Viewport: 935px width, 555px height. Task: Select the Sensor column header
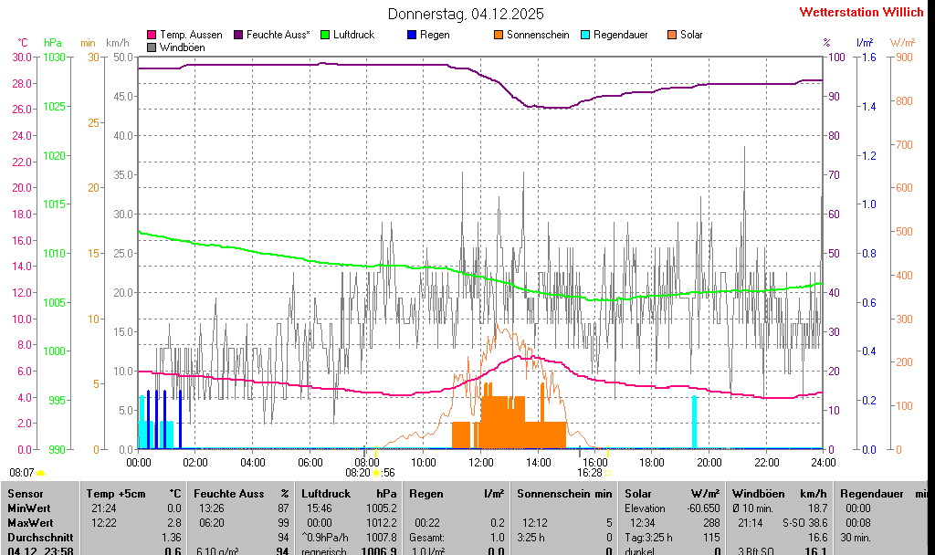pyautogui.click(x=25, y=493)
